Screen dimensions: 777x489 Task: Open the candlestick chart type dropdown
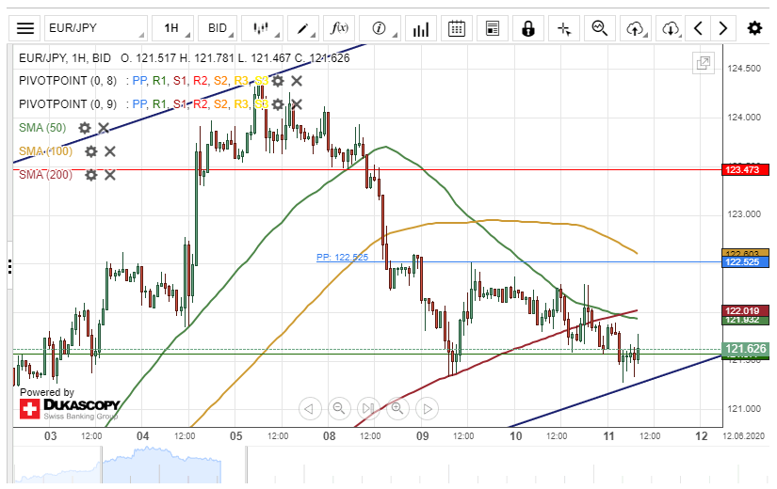(262, 28)
